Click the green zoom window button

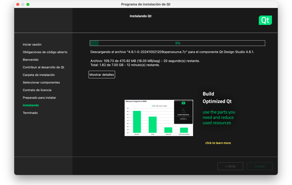[28, 4]
